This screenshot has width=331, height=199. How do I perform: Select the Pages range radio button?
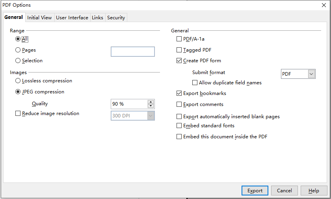[18, 50]
